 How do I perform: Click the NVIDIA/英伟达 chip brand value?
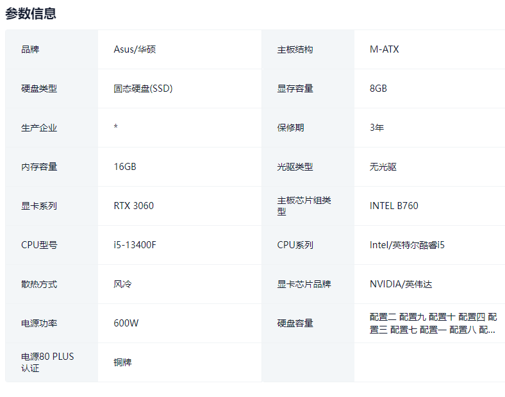[x=401, y=284]
